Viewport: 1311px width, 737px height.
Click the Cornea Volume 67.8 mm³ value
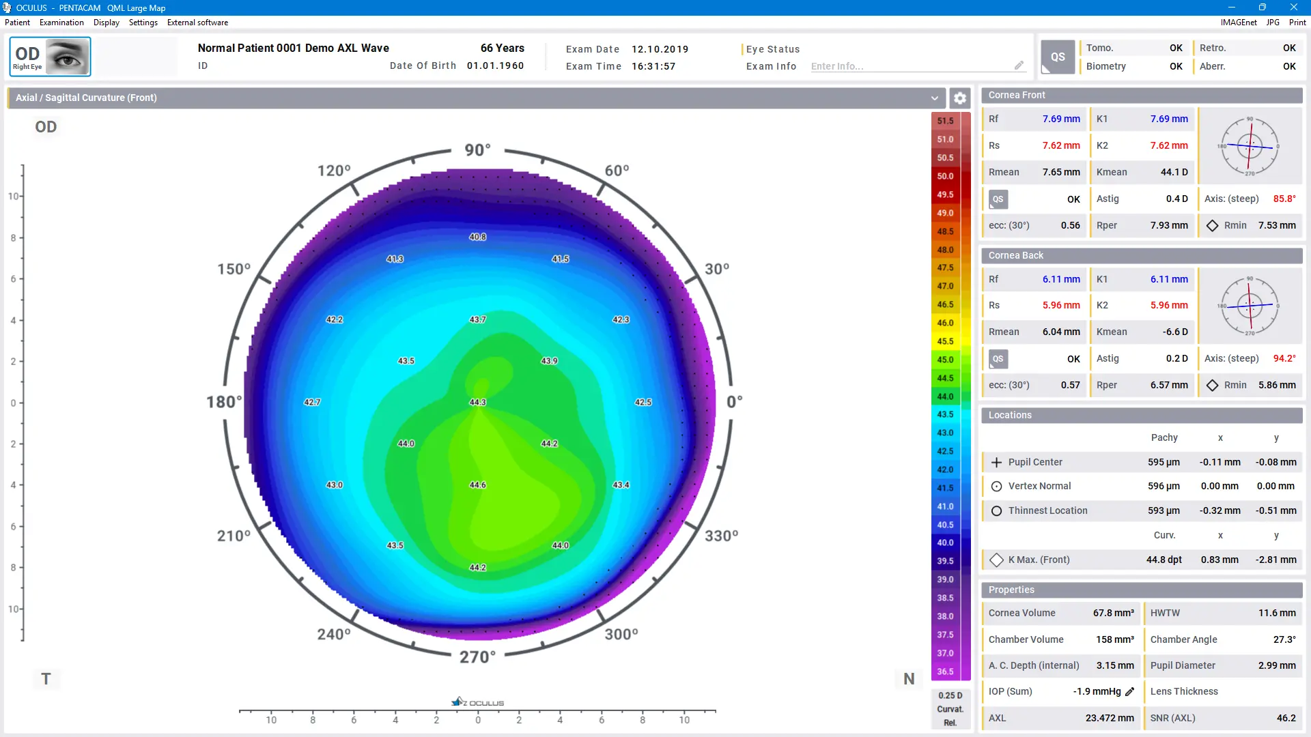1114,613
